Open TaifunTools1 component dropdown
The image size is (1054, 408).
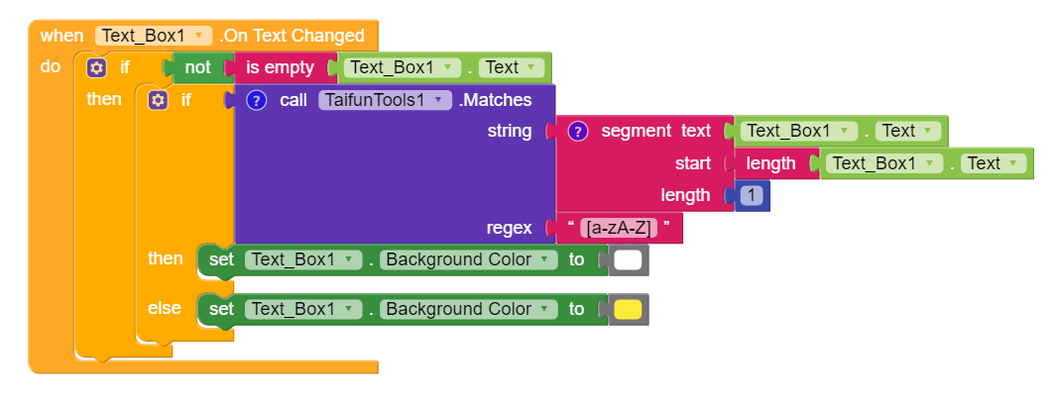(x=384, y=100)
